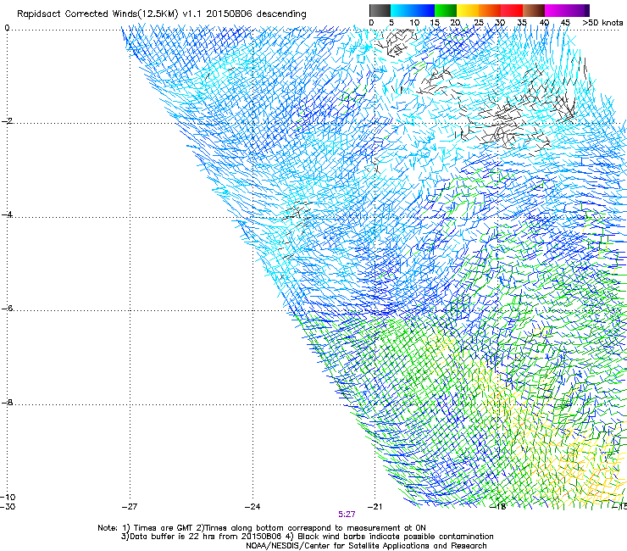This screenshot has height=551, width=627.
Task: Click the green 15-20 knots color segment
Action: coord(446,10)
